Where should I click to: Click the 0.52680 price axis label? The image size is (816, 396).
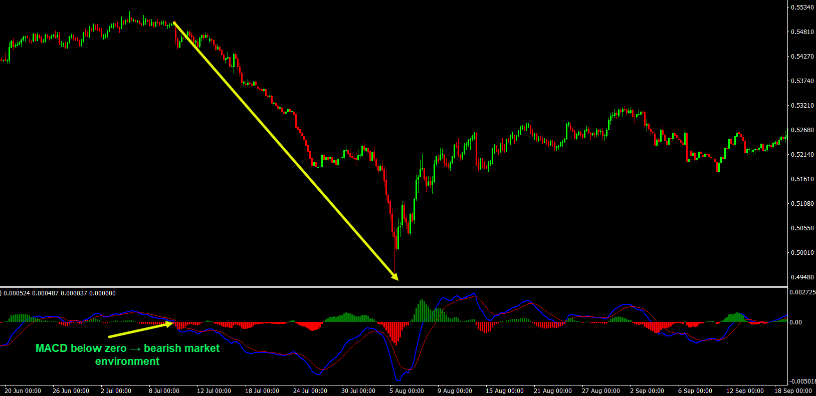[x=802, y=130]
